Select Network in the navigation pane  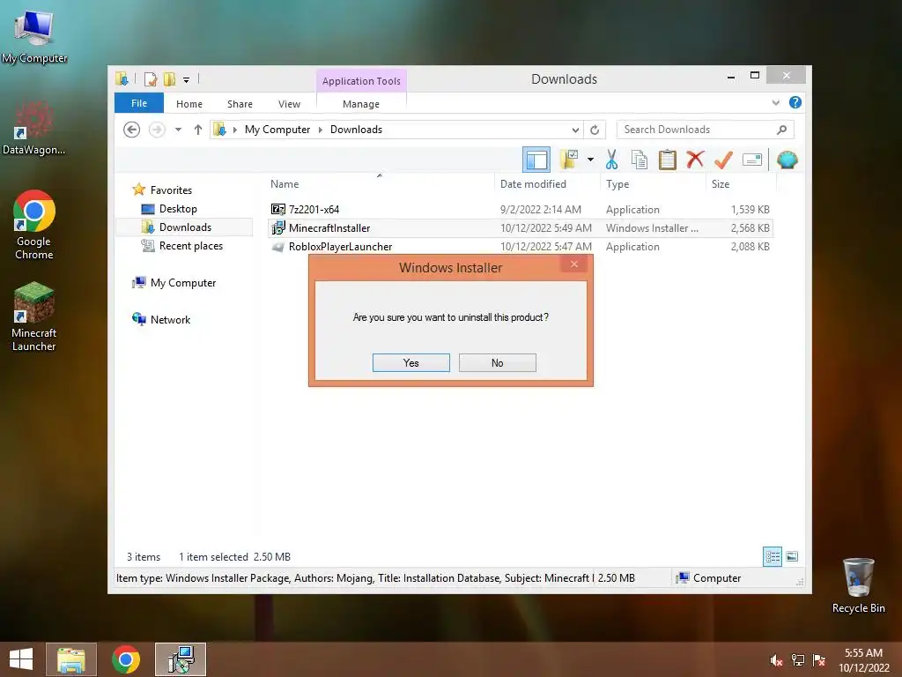coord(170,319)
